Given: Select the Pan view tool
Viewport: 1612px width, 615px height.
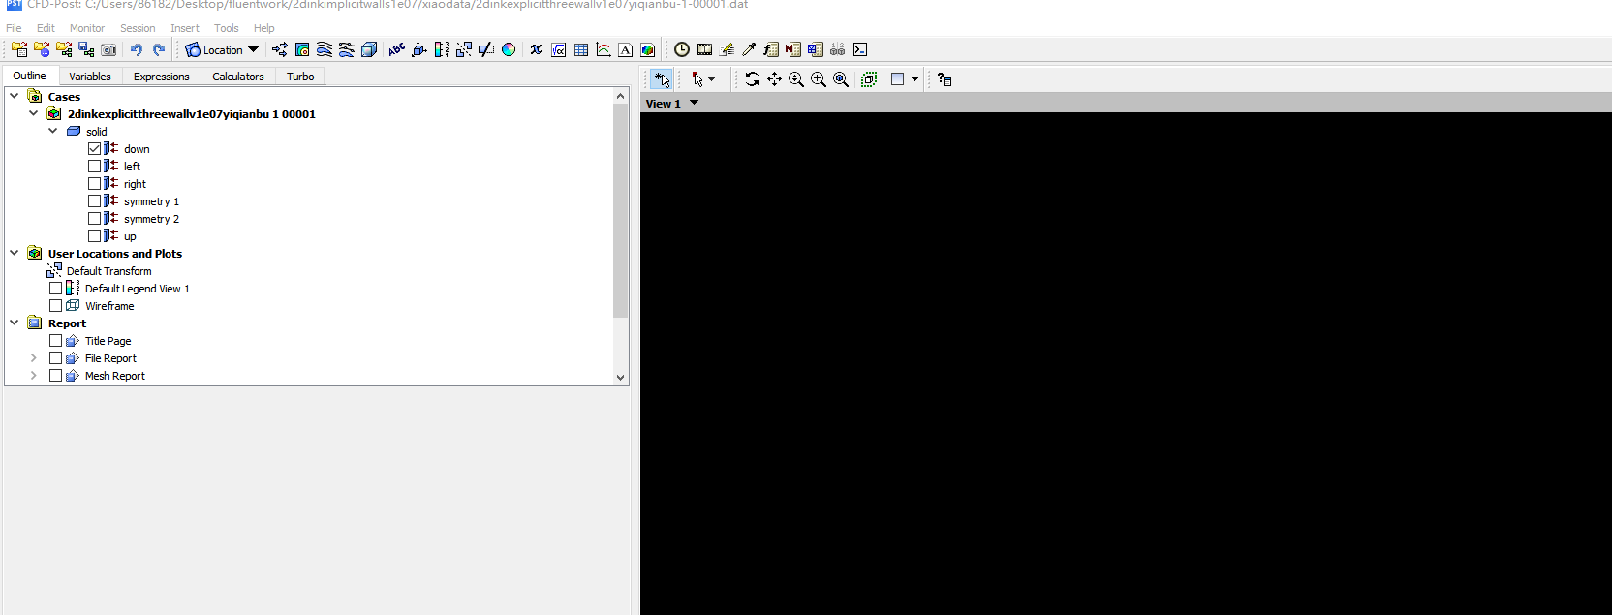Looking at the screenshot, I should click(774, 79).
